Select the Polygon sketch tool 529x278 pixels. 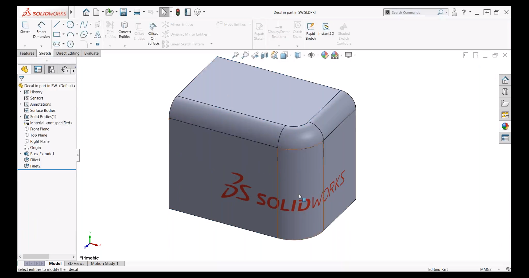(x=71, y=44)
